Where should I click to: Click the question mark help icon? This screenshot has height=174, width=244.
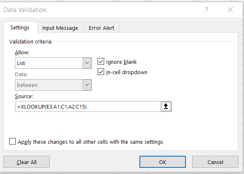pos(206,10)
